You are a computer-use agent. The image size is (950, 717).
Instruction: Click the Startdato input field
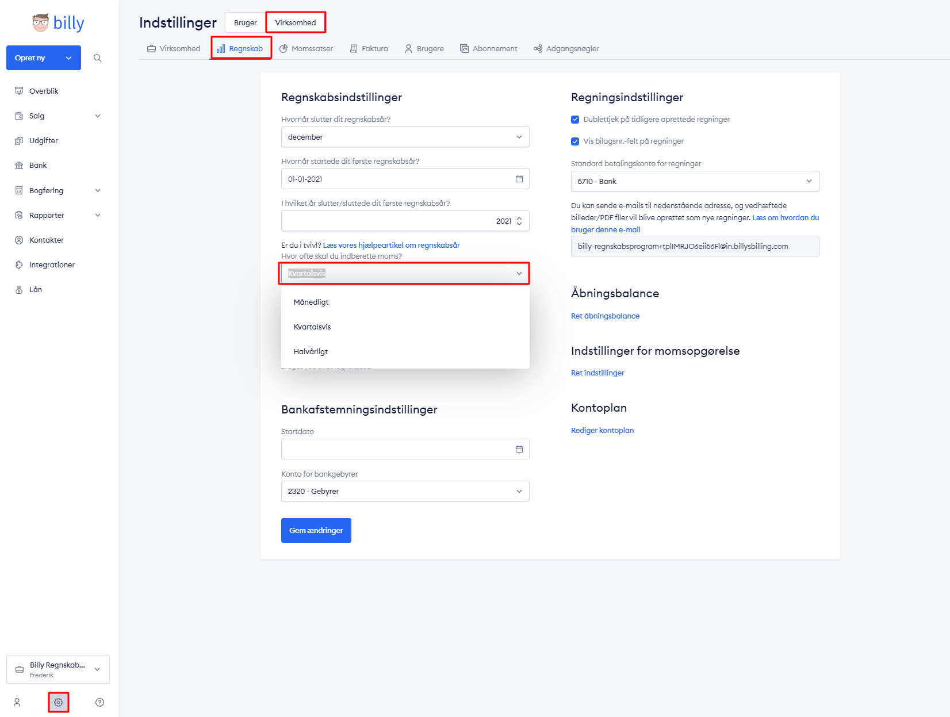(x=405, y=450)
